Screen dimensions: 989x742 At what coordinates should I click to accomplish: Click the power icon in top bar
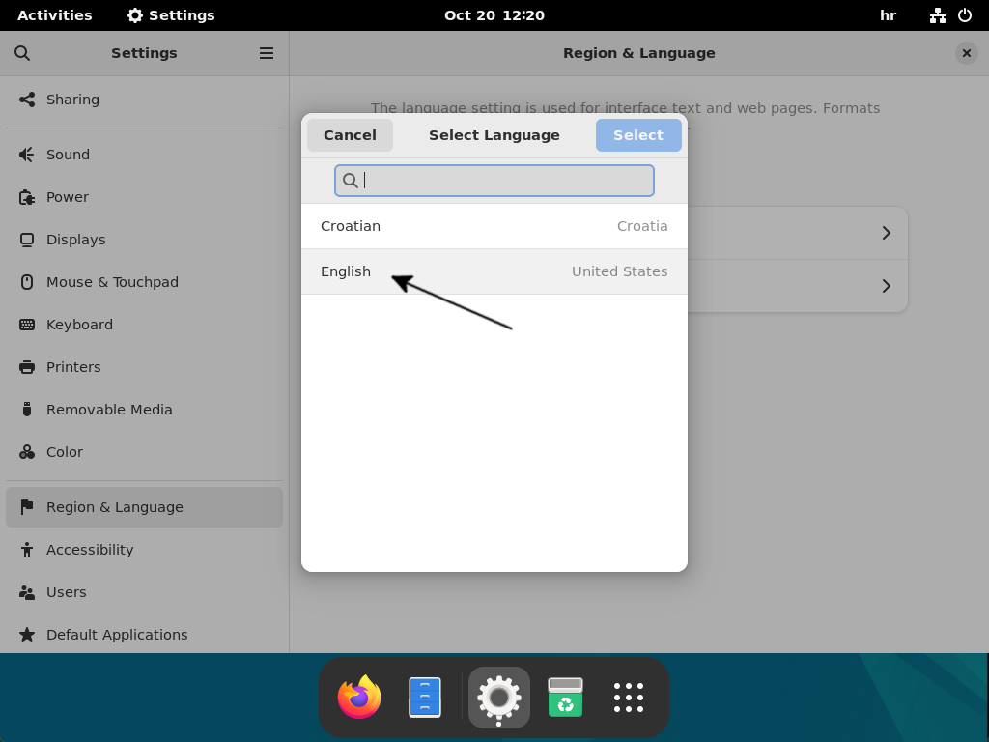[965, 14]
